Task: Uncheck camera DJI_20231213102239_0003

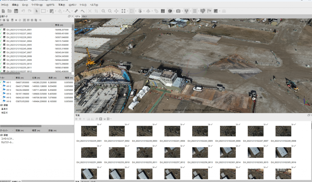Action: point(1,37)
